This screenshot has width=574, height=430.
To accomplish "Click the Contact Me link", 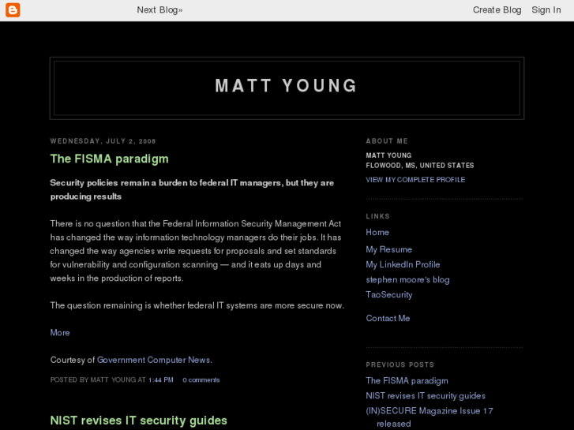I will [x=388, y=319].
